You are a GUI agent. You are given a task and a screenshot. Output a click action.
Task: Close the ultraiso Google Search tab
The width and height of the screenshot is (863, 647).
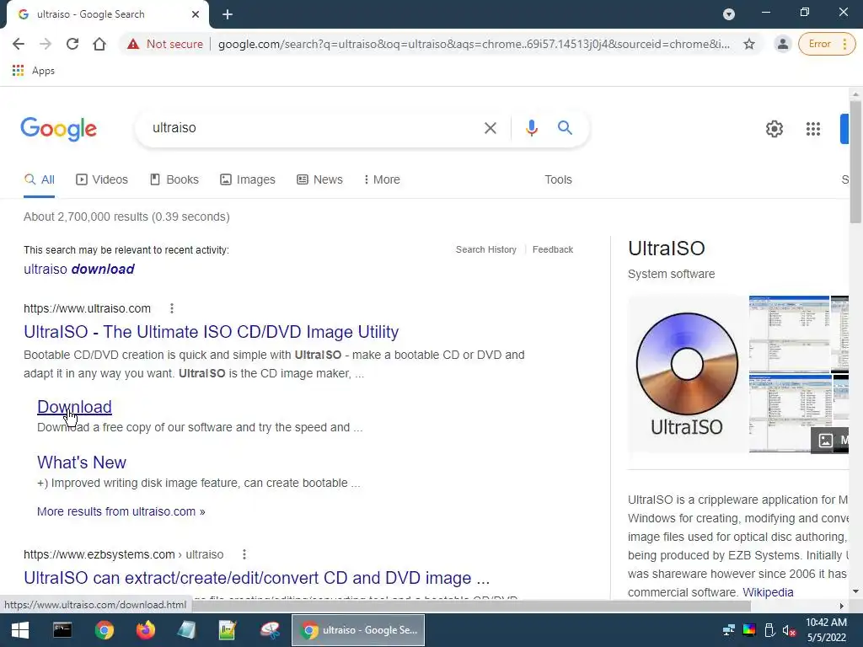[x=196, y=14]
